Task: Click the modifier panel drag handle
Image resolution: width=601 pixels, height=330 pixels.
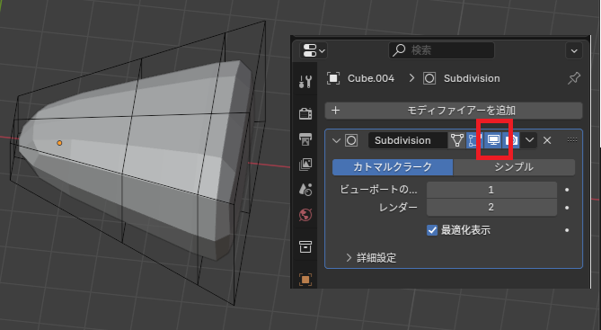Action: tap(572, 140)
